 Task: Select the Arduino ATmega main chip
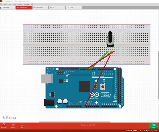pos(85,87)
